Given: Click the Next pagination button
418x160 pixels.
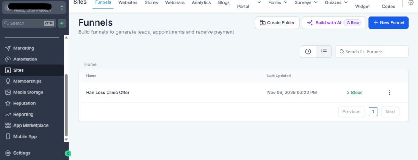Looking at the screenshot, I should coord(390,111).
